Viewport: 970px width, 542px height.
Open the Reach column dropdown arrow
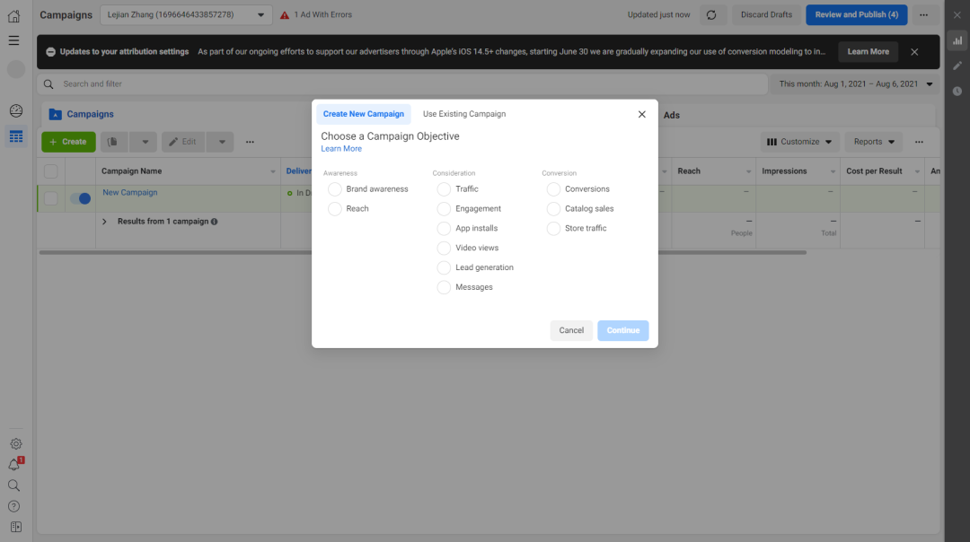(748, 171)
